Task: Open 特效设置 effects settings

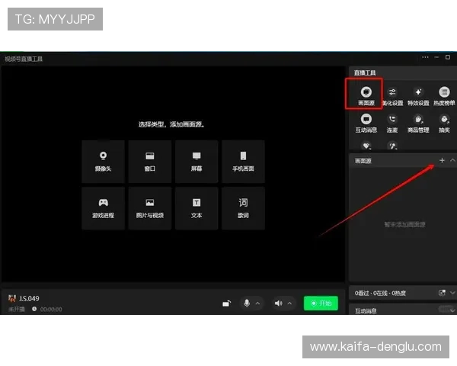Action: pyautogui.click(x=418, y=95)
